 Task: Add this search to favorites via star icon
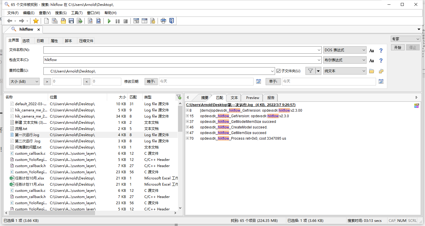[36, 21]
